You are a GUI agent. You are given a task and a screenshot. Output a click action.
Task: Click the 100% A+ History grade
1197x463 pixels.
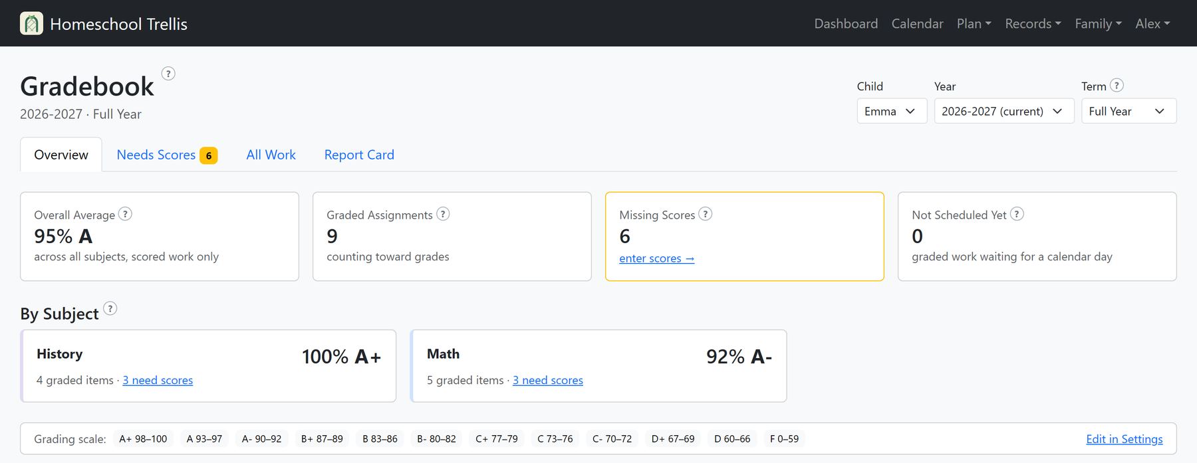342,357
